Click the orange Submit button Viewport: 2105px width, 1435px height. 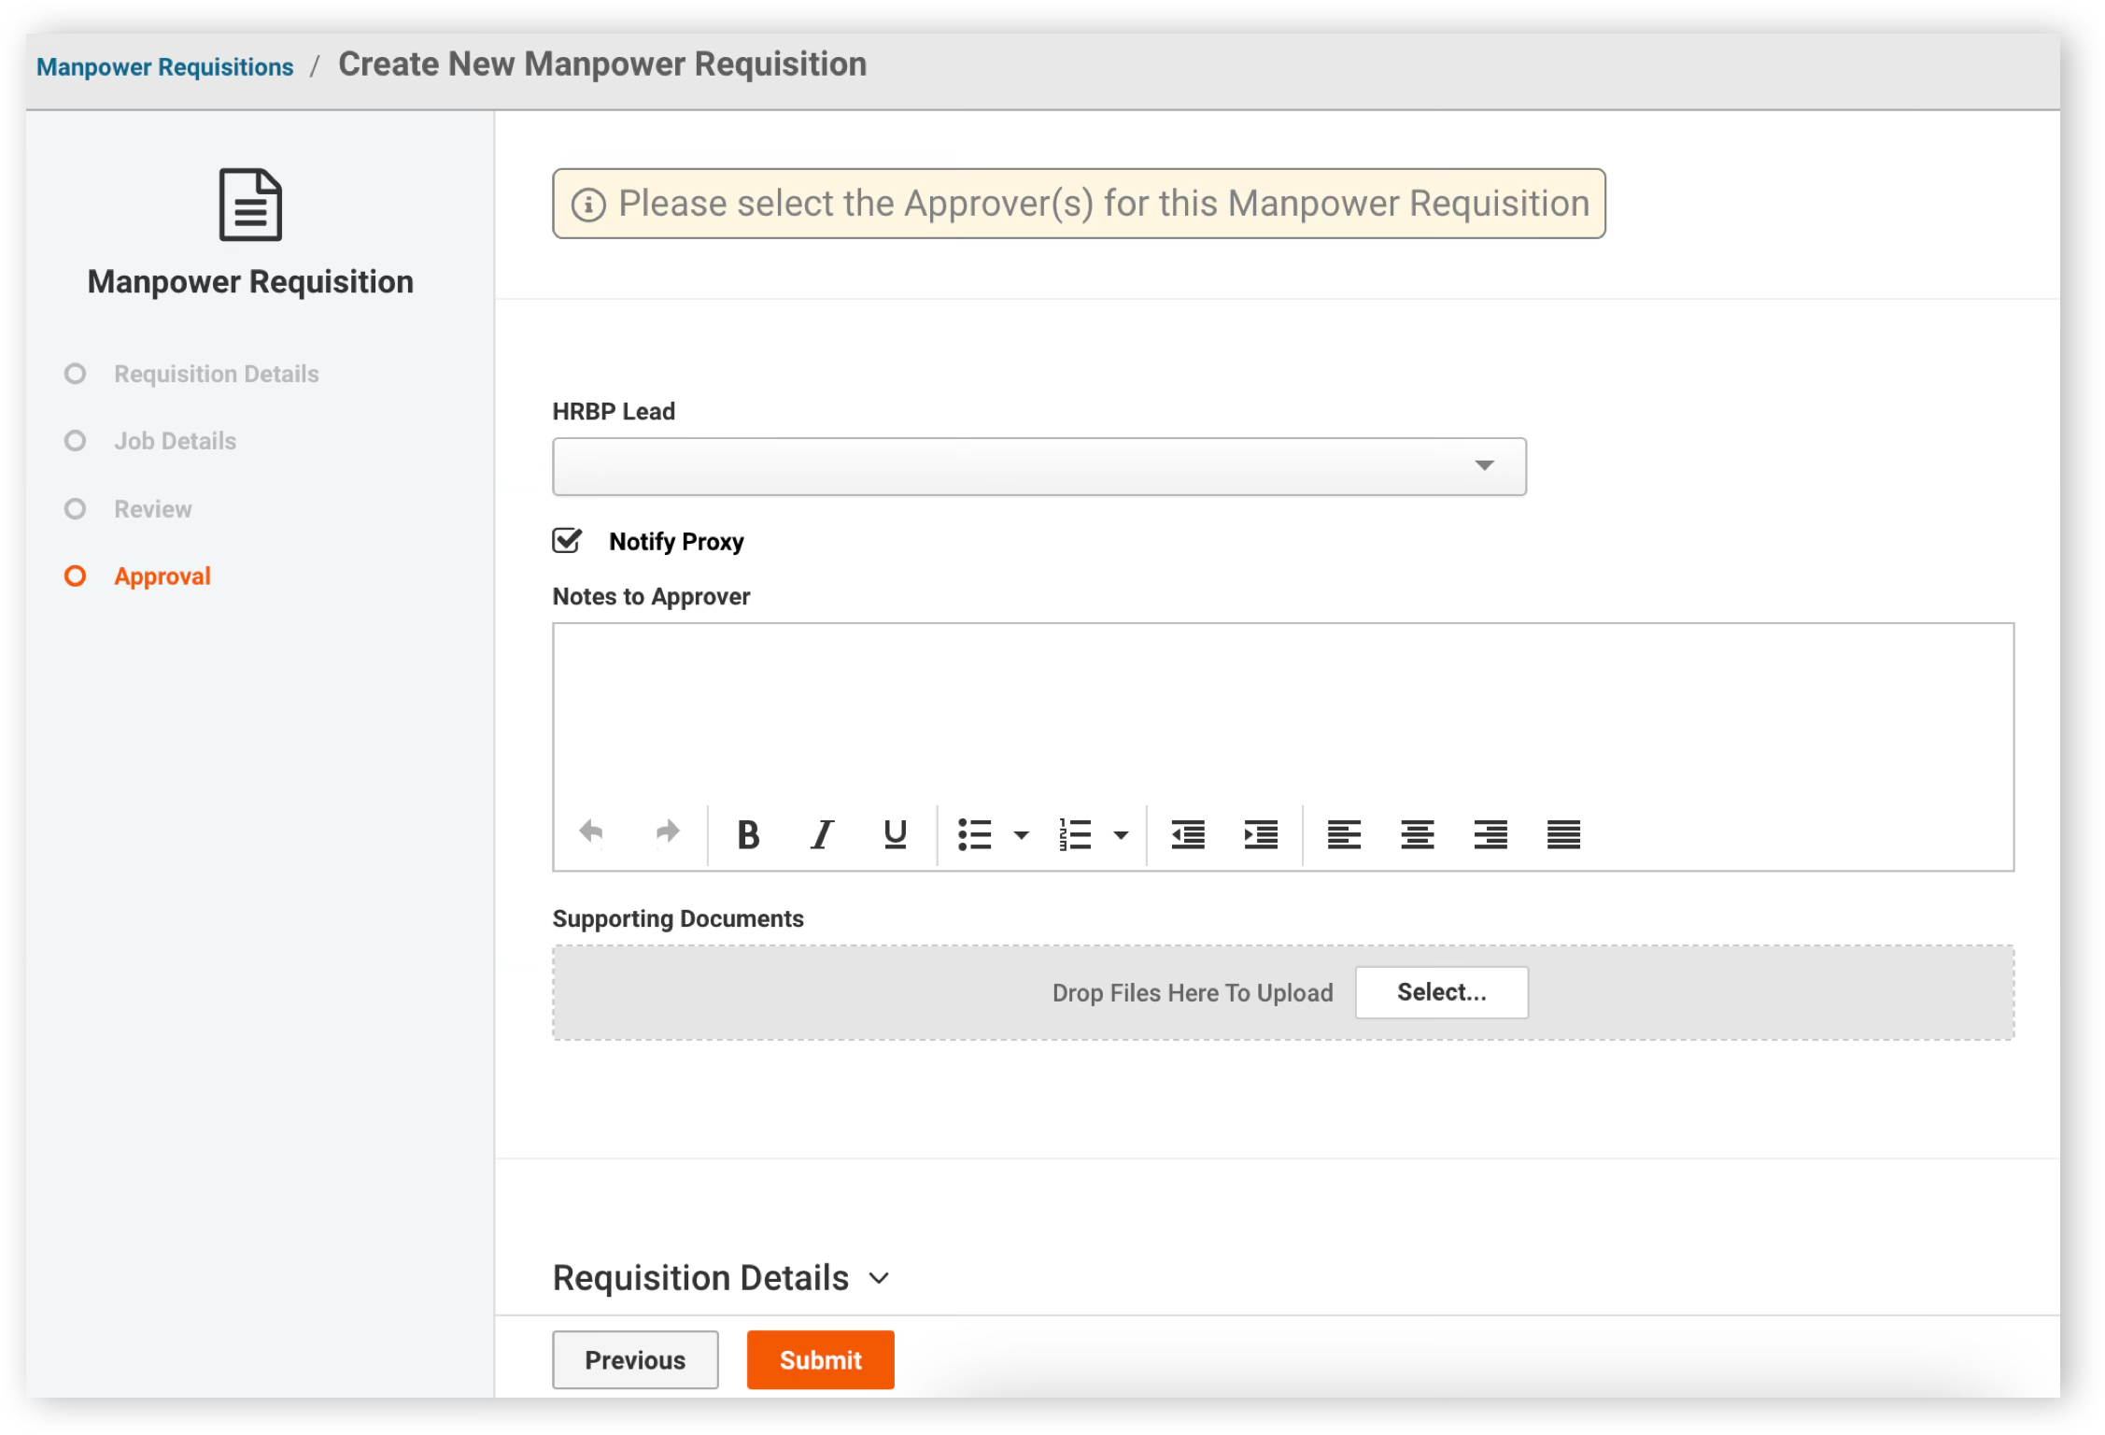(x=821, y=1360)
